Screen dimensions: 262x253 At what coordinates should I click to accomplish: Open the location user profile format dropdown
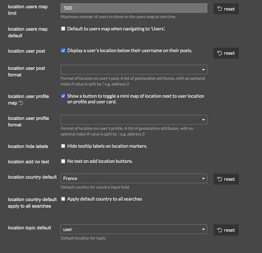(134, 119)
